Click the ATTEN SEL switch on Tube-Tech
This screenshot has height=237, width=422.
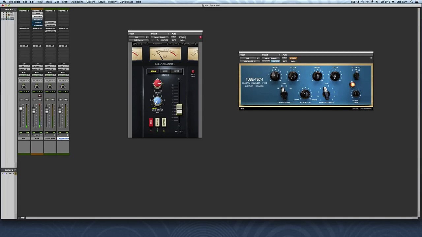click(356, 76)
